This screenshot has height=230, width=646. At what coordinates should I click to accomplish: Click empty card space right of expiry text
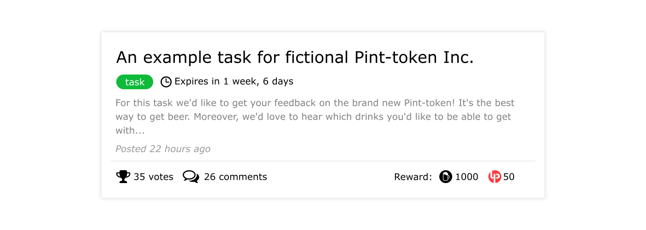(415, 82)
